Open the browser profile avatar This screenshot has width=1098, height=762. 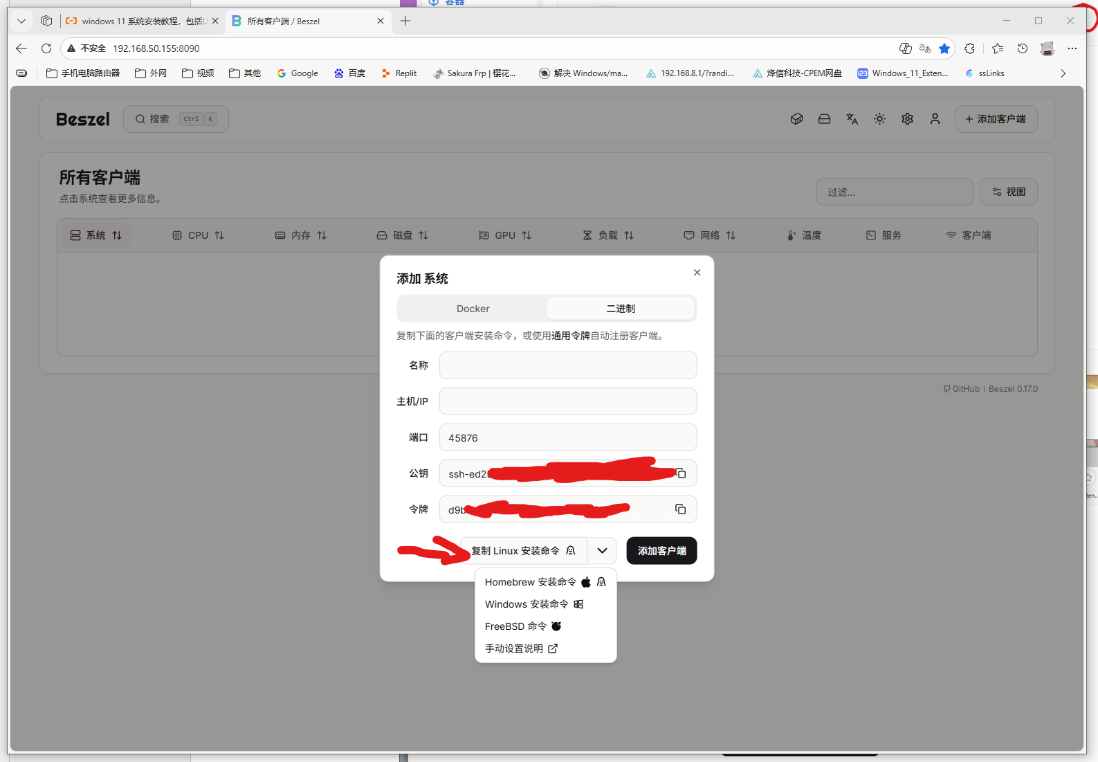(x=1047, y=48)
